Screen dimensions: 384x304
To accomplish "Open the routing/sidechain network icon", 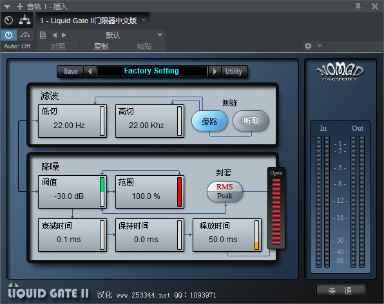I will tap(25, 21).
